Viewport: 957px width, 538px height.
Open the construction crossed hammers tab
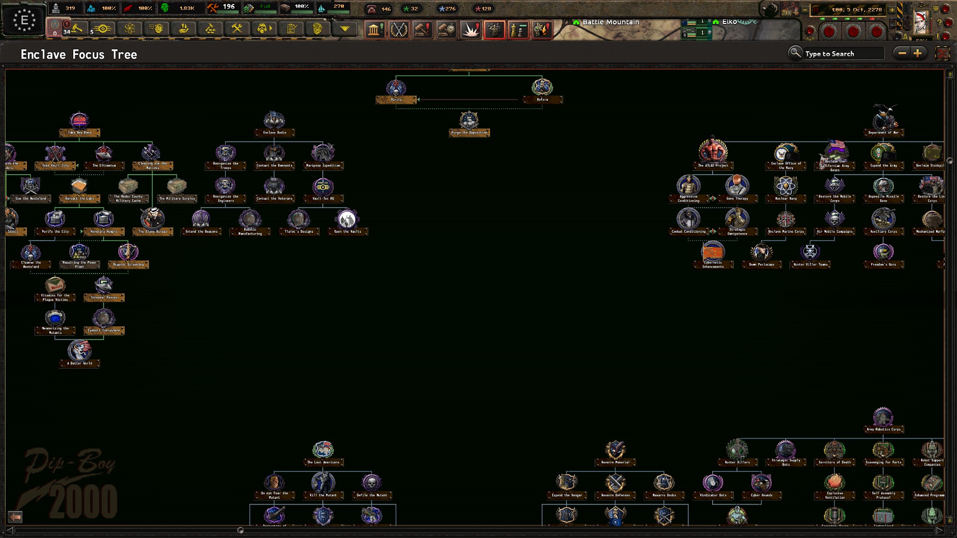pos(237,29)
